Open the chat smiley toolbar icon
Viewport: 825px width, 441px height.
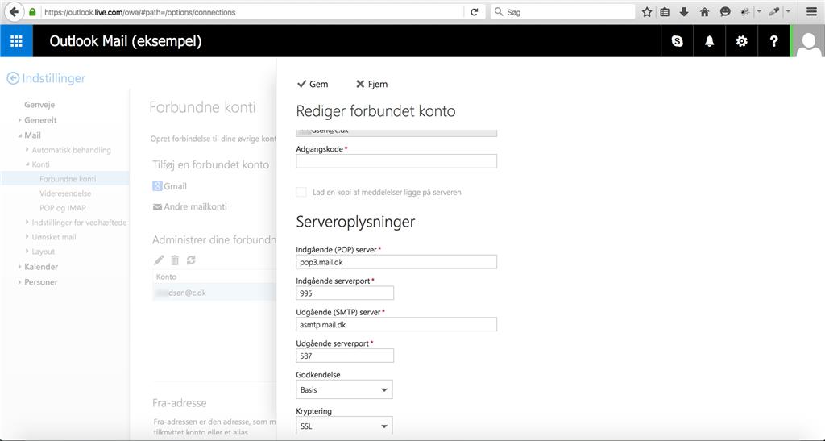725,11
